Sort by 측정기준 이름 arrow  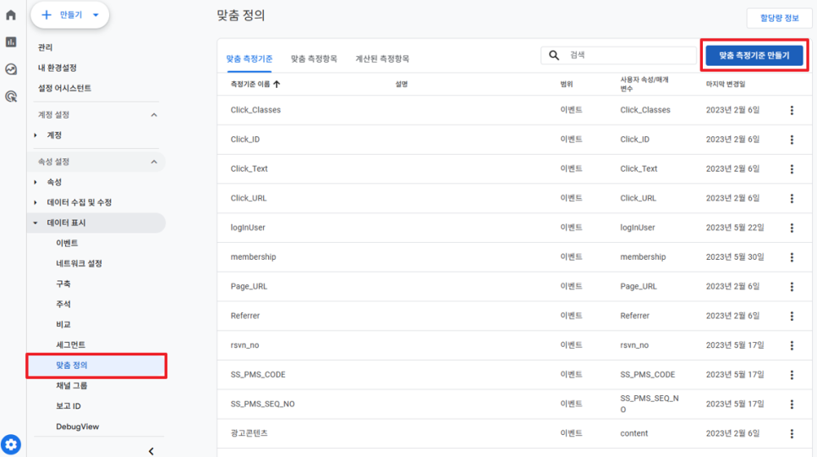click(277, 84)
